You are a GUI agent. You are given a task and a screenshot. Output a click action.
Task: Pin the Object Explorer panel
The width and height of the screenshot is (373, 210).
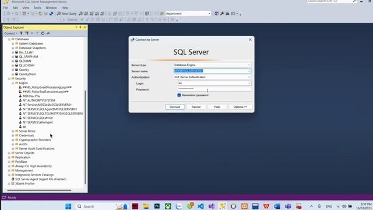pyautogui.click(x=80, y=27)
